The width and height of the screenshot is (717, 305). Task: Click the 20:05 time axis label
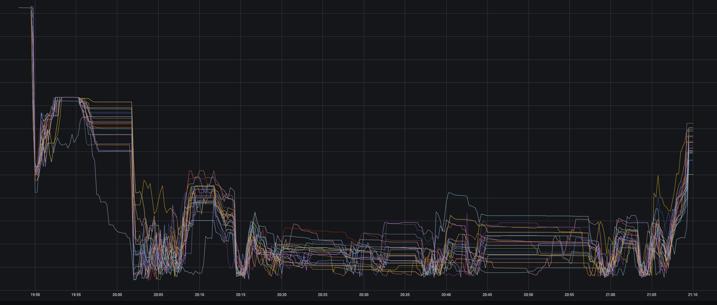[x=159, y=295]
